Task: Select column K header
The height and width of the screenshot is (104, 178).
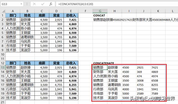Action: (x=158, y=11)
